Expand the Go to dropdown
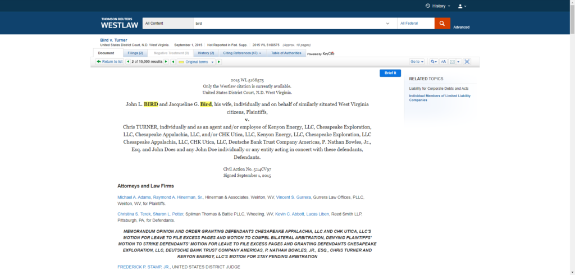The width and height of the screenshot is (575, 275). [417, 62]
